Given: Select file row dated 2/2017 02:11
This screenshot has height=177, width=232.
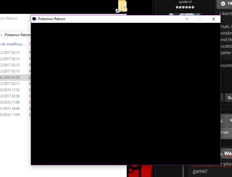Looking at the screenshot, I should (15, 83).
